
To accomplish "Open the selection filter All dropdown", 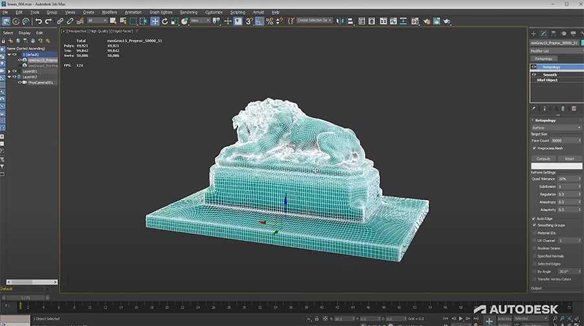I will coord(97,21).
